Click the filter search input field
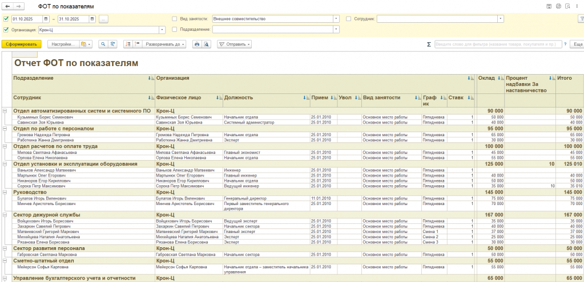Screen dimensions: 584x282 pos(498,44)
